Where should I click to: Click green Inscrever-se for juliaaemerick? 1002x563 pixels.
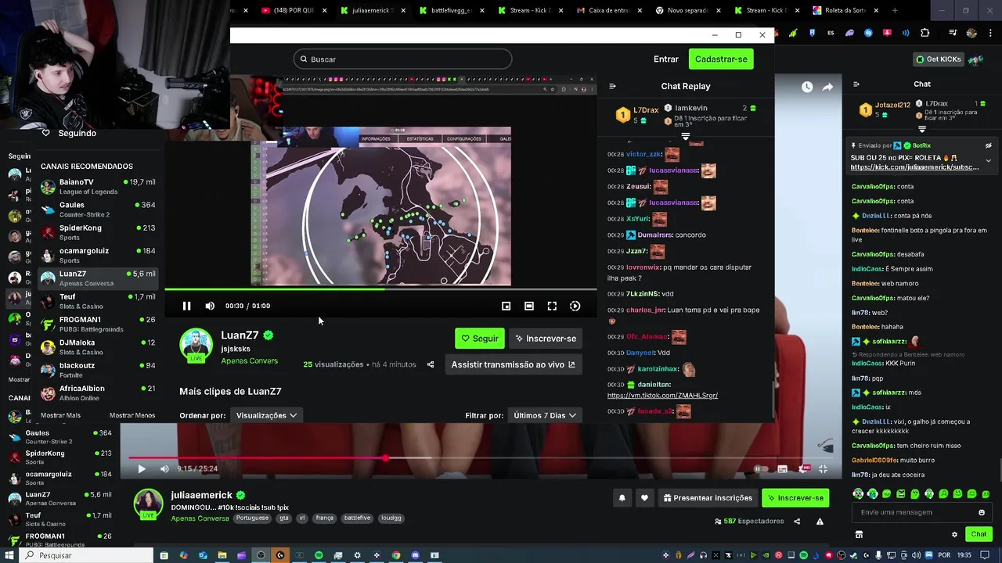pos(795,498)
